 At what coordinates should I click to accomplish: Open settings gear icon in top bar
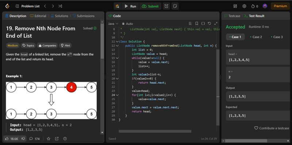pyautogui.click(x=244, y=6)
